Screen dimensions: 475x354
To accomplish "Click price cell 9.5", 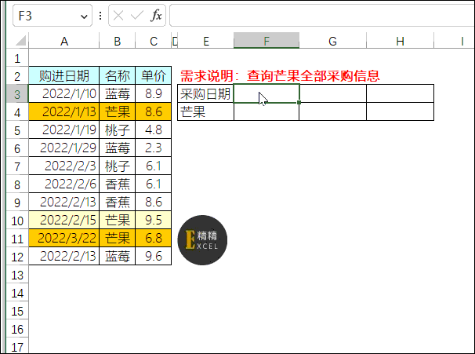I will click(154, 220).
